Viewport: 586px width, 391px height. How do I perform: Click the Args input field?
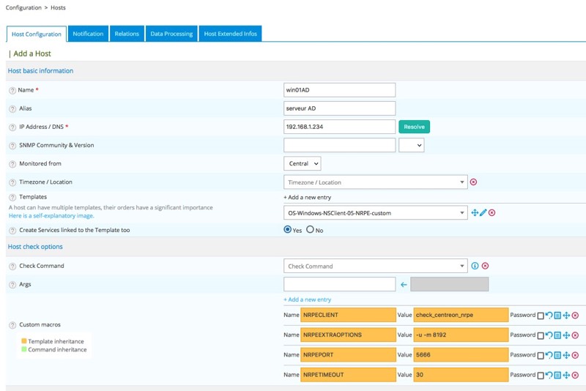coord(339,284)
